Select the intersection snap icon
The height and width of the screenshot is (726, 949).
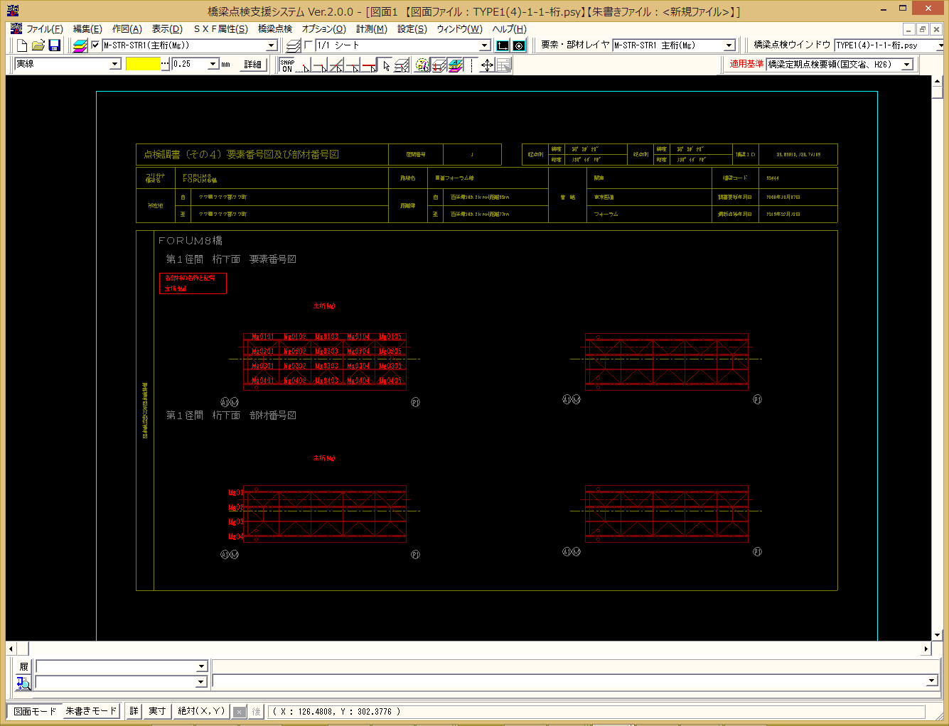pos(336,65)
